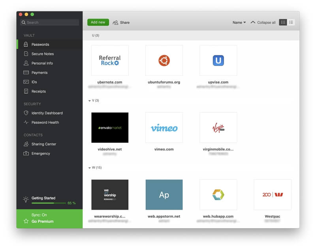
Task: Click the Emergency kit icon
Action: (x=26, y=153)
